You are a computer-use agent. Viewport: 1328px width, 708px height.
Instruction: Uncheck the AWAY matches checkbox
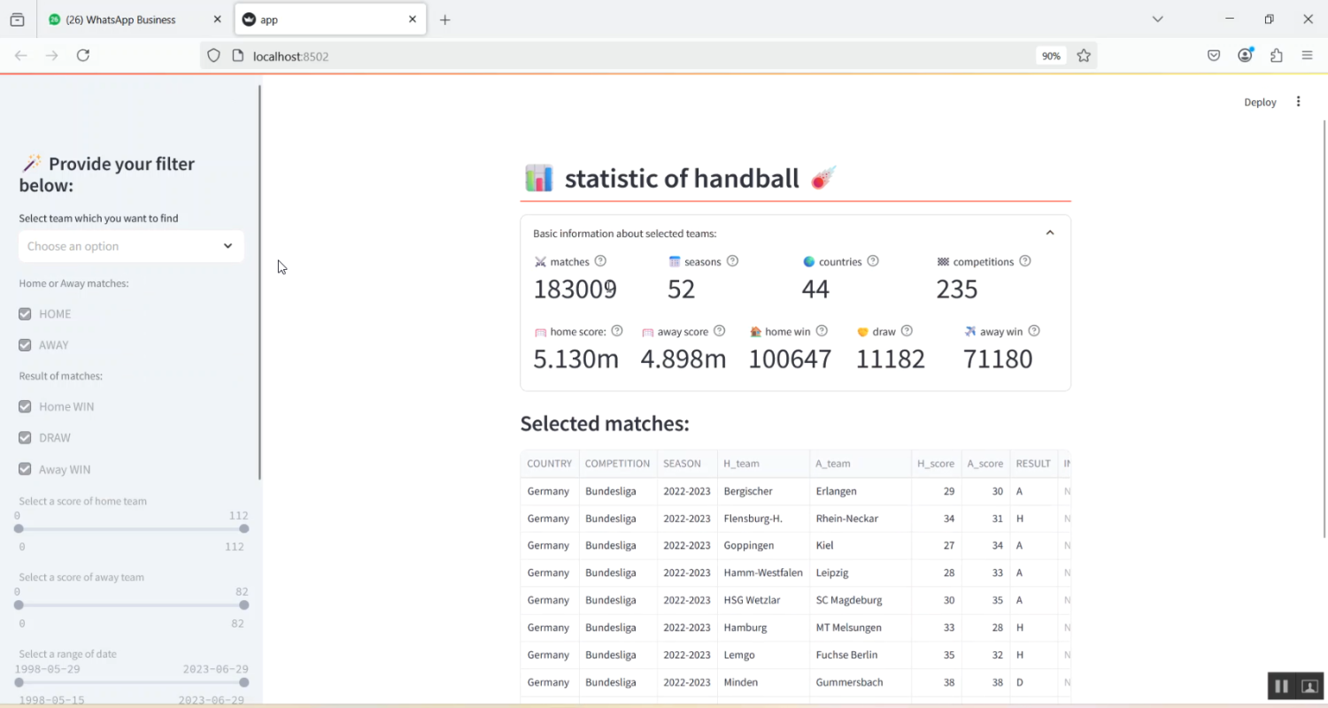25,345
